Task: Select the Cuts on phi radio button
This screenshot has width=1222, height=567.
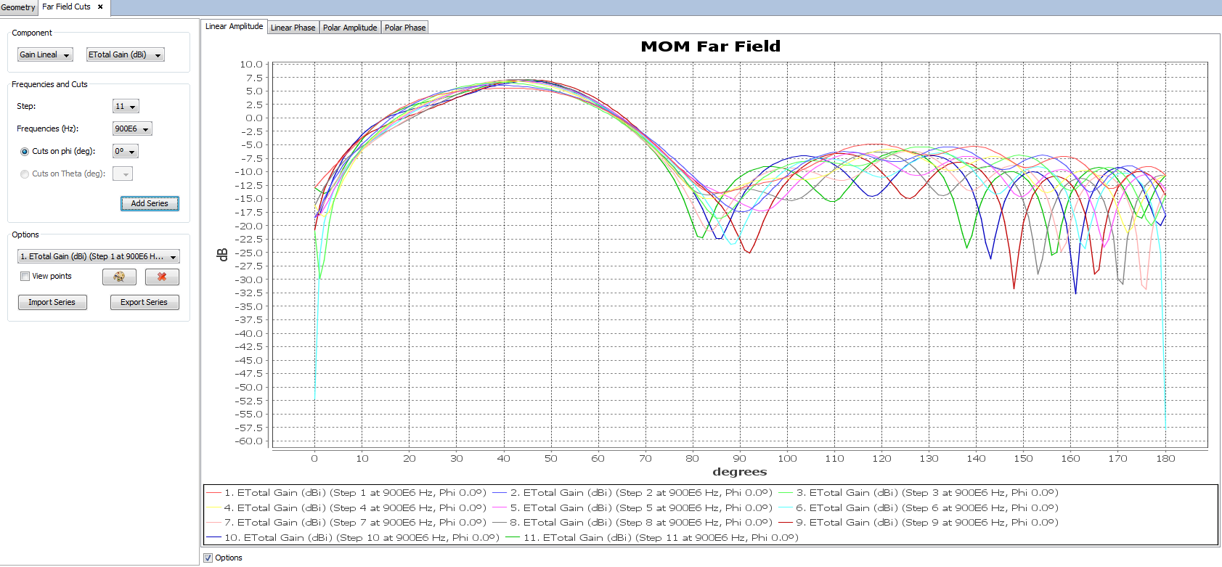Action: (x=25, y=152)
